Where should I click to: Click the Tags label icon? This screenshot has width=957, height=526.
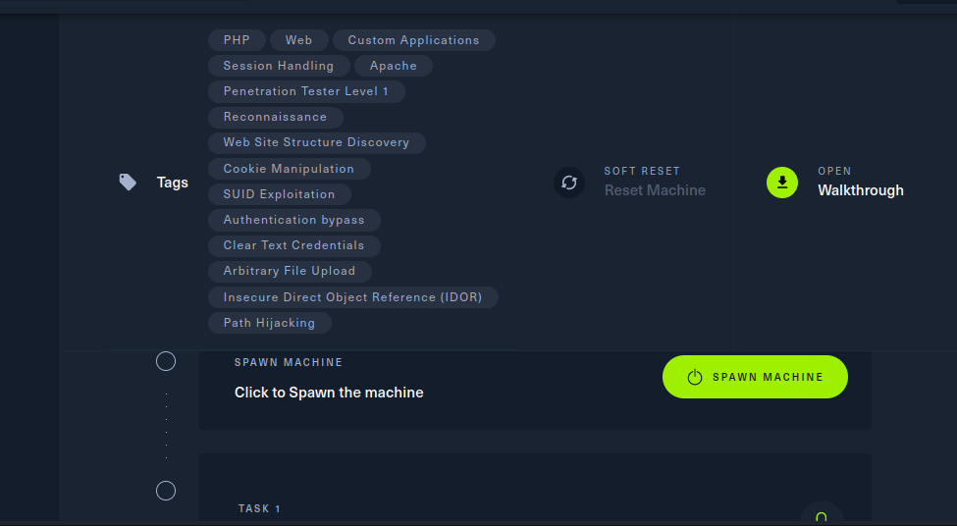(128, 182)
